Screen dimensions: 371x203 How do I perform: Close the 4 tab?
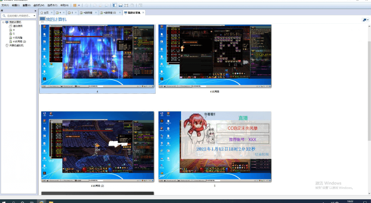(63, 13)
